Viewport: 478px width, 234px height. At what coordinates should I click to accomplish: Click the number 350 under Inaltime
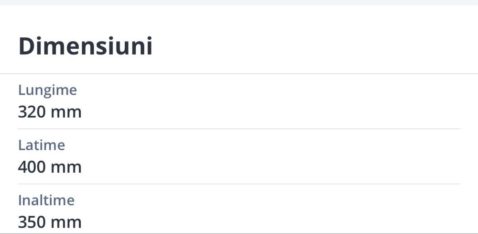(32, 223)
